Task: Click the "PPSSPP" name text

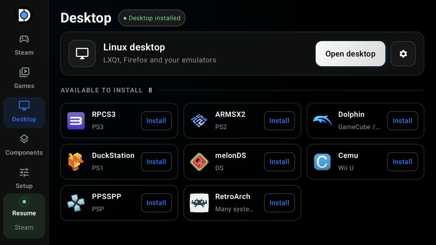Action: [106, 197]
